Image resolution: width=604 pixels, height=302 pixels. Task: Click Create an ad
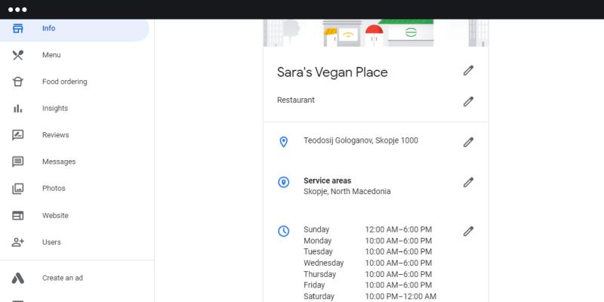click(x=62, y=278)
